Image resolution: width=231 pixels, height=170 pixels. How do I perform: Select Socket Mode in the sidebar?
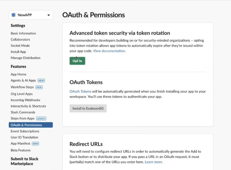20,46
